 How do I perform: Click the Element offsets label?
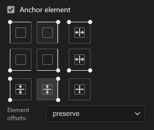[x=18, y=114]
